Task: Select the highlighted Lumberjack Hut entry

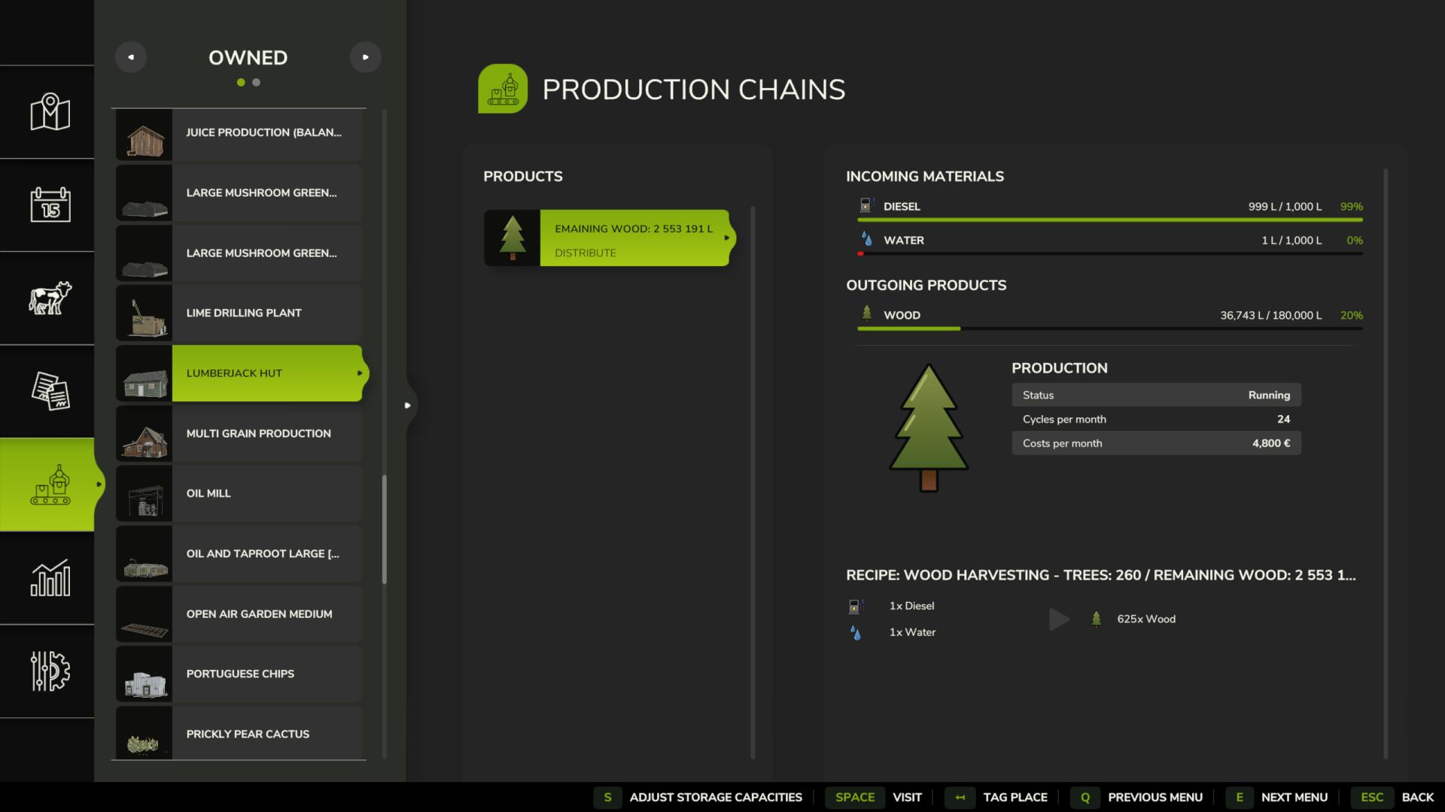Action: [241, 374]
